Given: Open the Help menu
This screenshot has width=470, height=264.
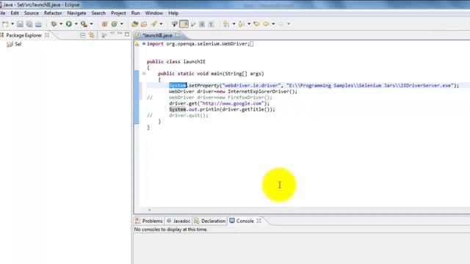Looking at the screenshot, I should pyautogui.click(x=173, y=13).
